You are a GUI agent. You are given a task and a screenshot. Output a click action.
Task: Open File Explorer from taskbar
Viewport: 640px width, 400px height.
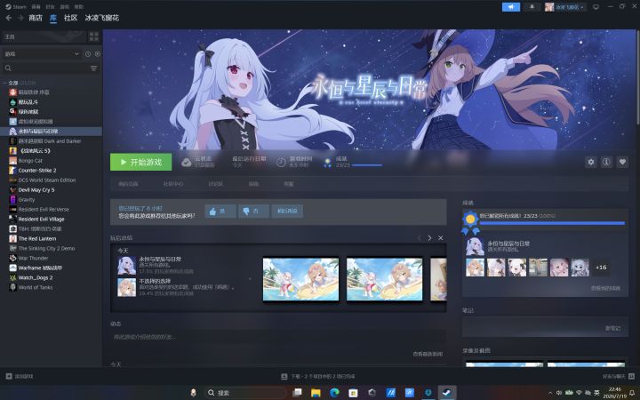[316, 393]
